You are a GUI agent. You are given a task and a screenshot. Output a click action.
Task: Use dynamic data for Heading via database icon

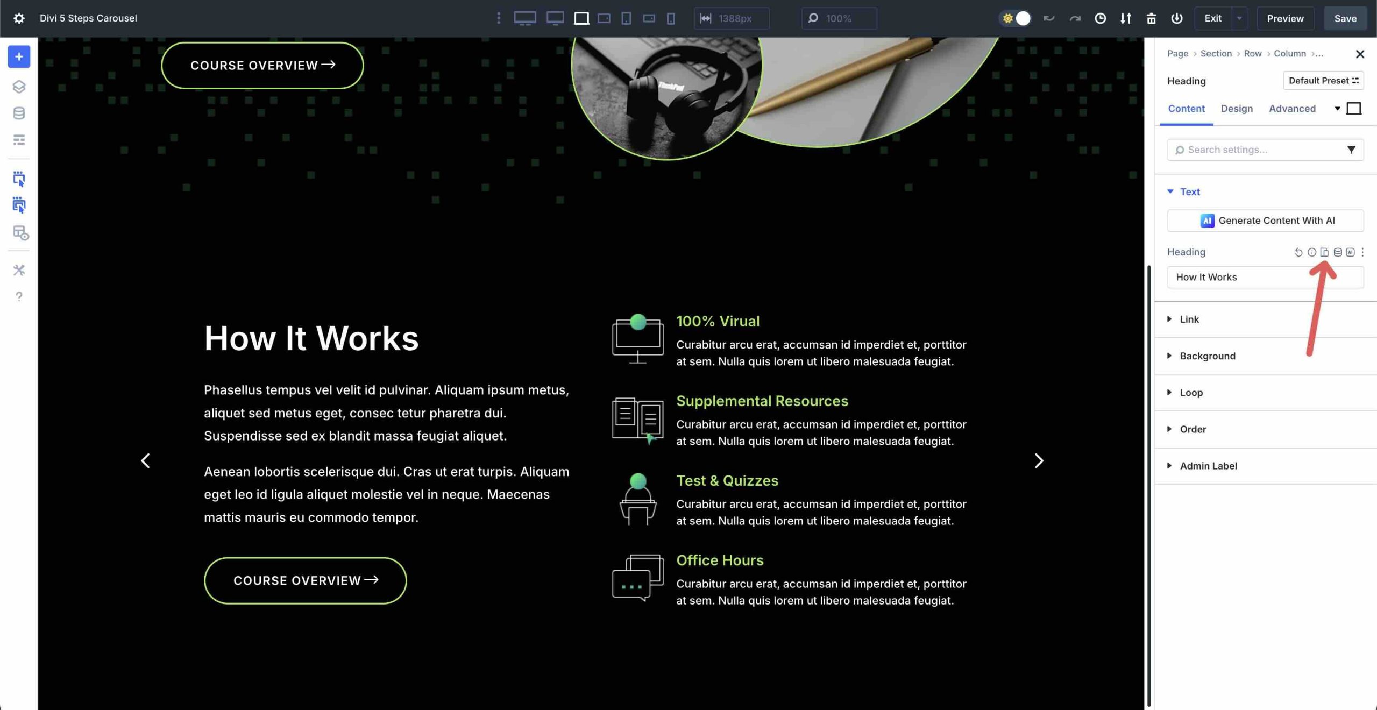(1337, 252)
